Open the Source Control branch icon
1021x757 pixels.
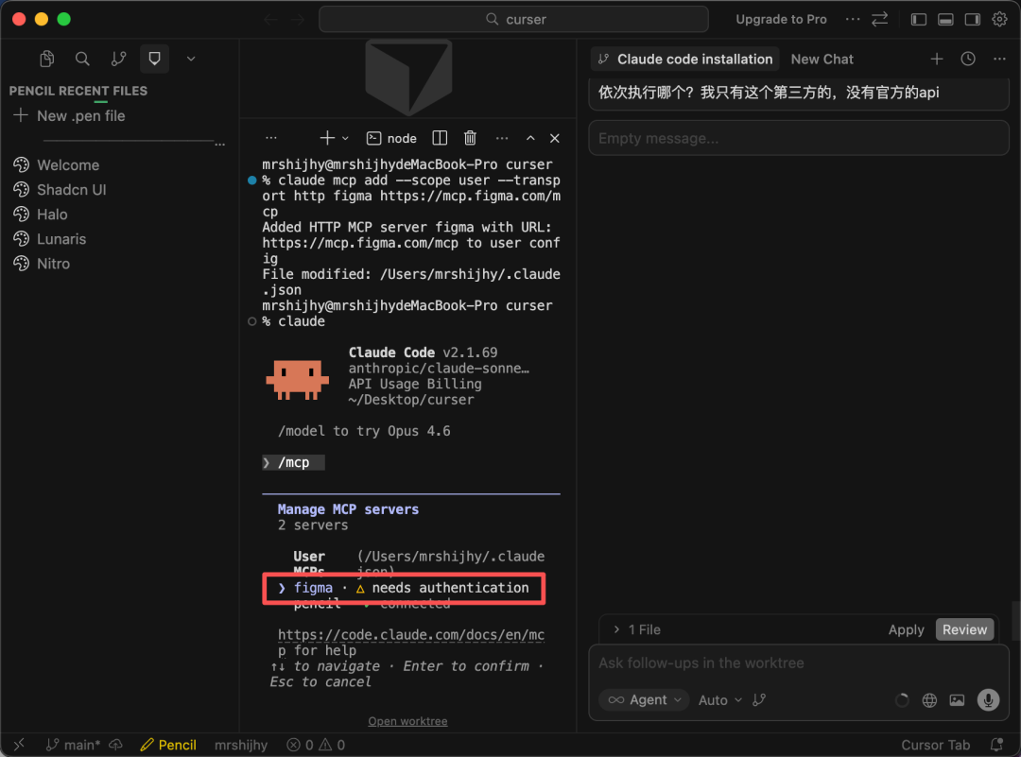118,59
